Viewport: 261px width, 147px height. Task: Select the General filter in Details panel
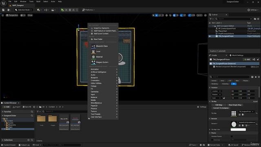(214, 81)
